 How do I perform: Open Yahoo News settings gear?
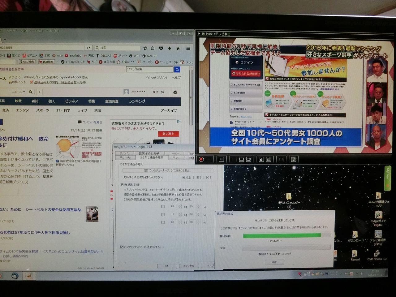click(175, 92)
